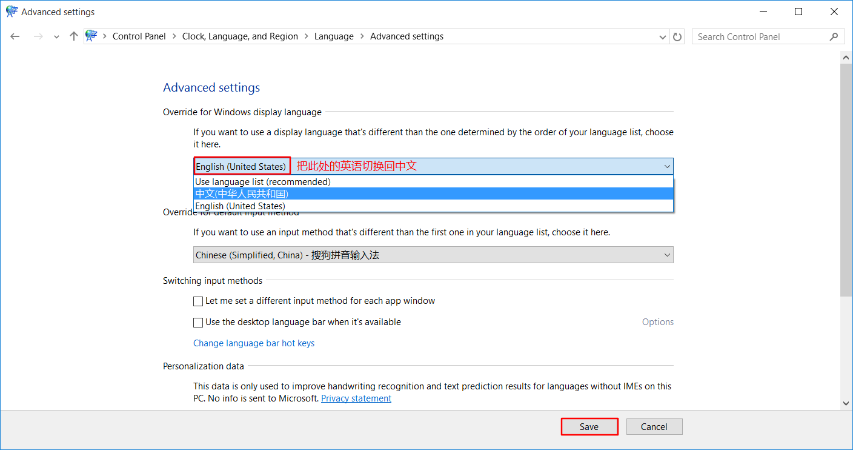Select Use language list (recommended) option
The width and height of the screenshot is (853, 450).
click(x=433, y=182)
